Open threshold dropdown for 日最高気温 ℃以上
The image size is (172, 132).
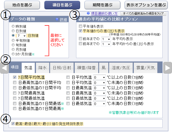99,88
